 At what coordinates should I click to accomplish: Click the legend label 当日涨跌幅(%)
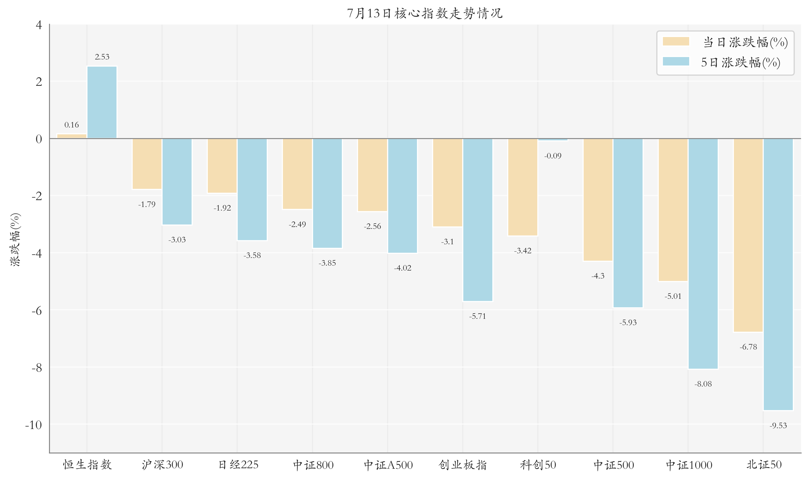(745, 42)
